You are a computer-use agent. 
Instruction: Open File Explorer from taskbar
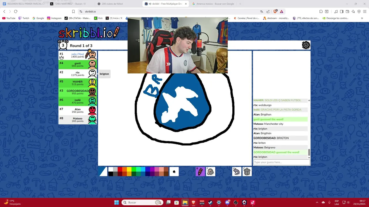pos(185,202)
